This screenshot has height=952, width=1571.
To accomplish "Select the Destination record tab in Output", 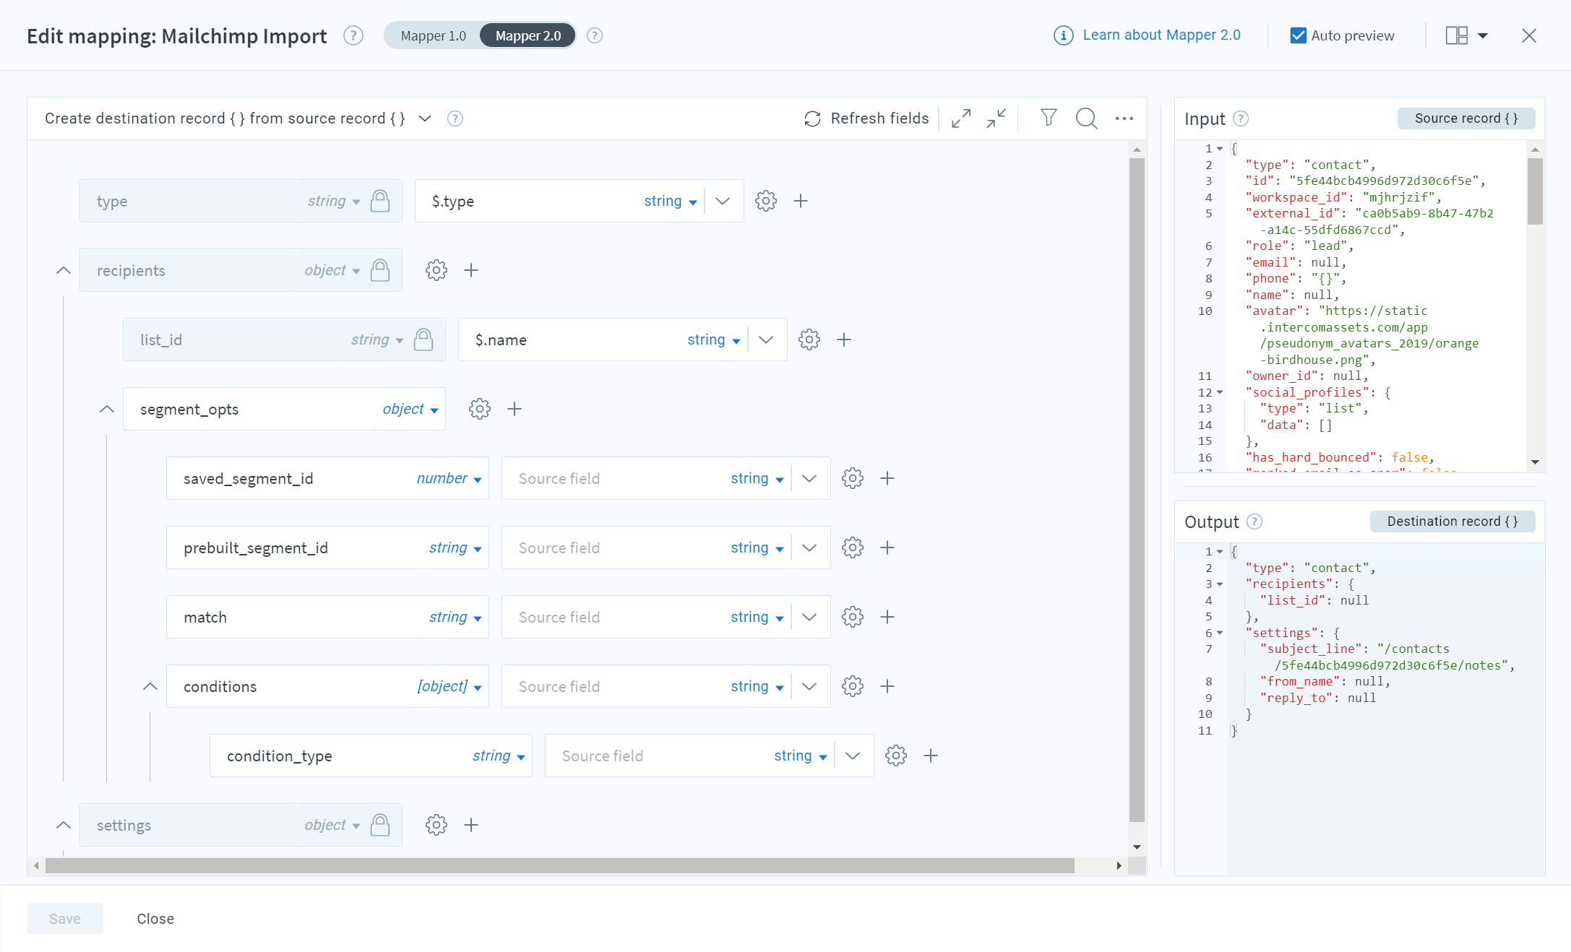I will (1452, 522).
